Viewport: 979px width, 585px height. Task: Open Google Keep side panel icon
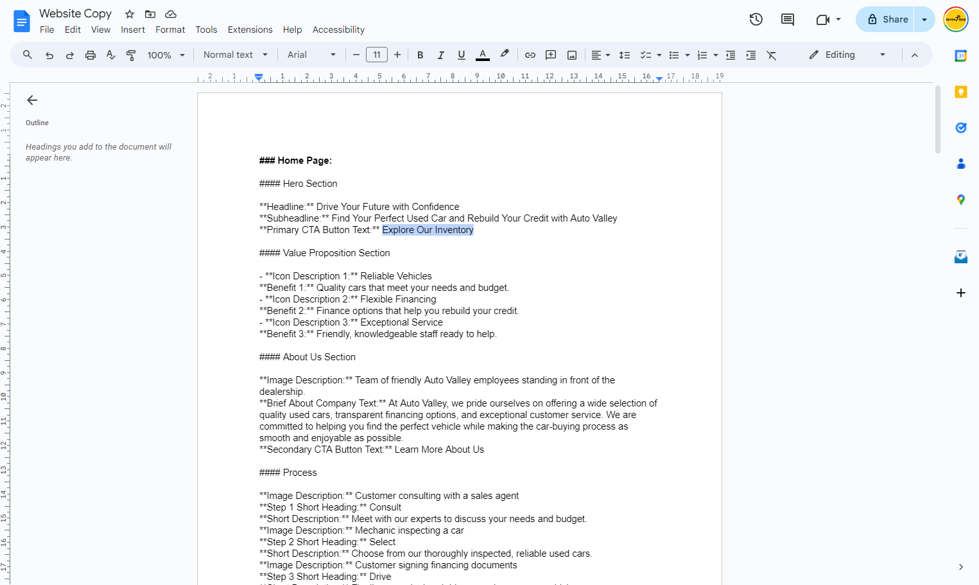961,92
